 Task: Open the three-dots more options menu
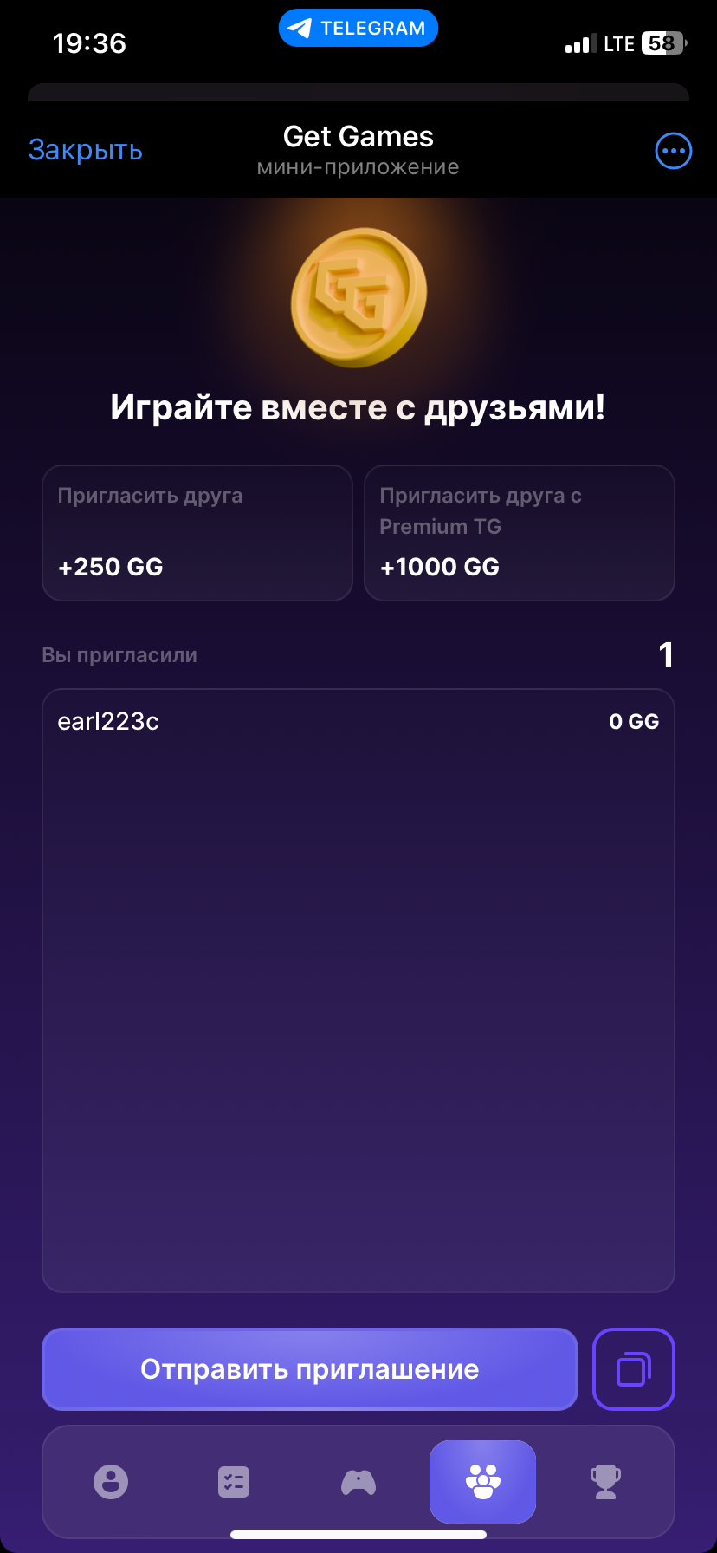tap(673, 151)
